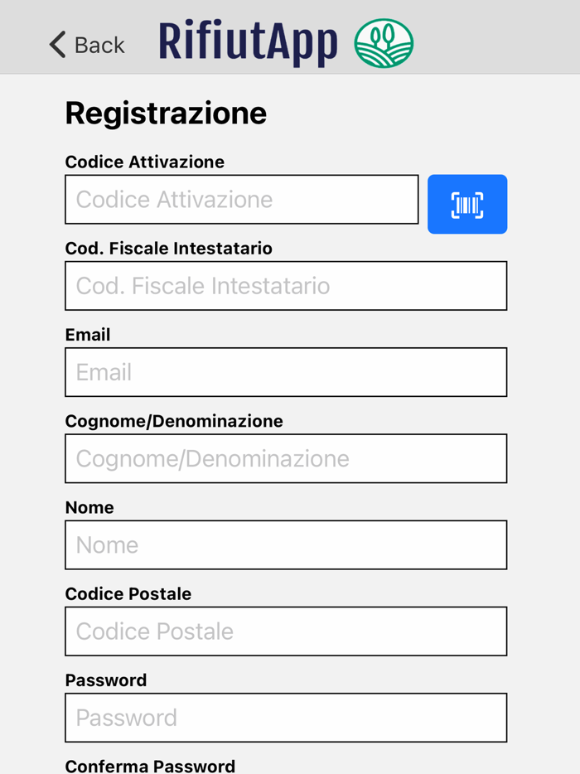Click the Password input field
580x774 pixels.
tap(286, 718)
